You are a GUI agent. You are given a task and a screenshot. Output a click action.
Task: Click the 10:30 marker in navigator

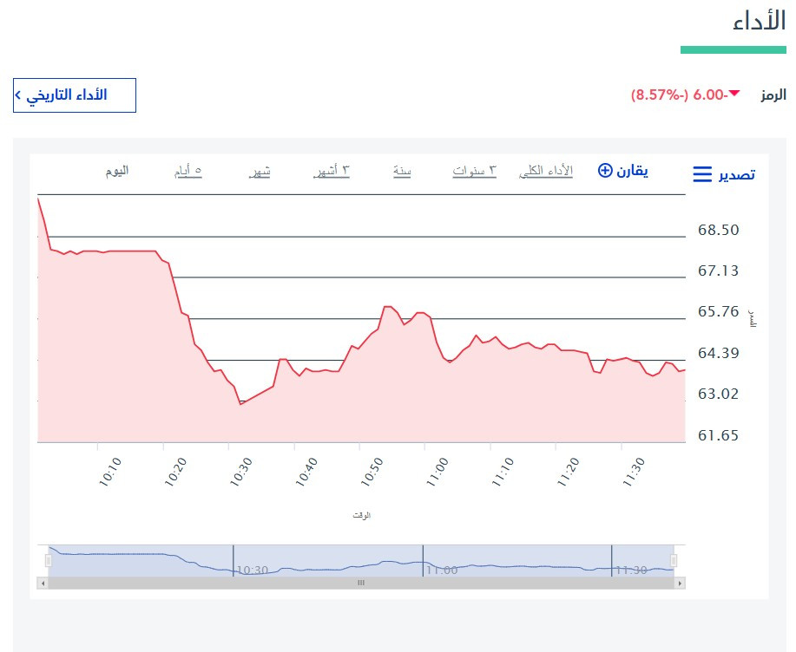click(253, 570)
